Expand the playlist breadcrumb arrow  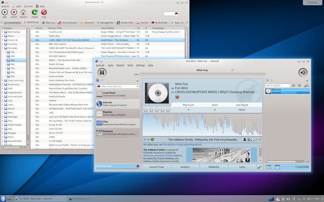click(x=271, y=80)
